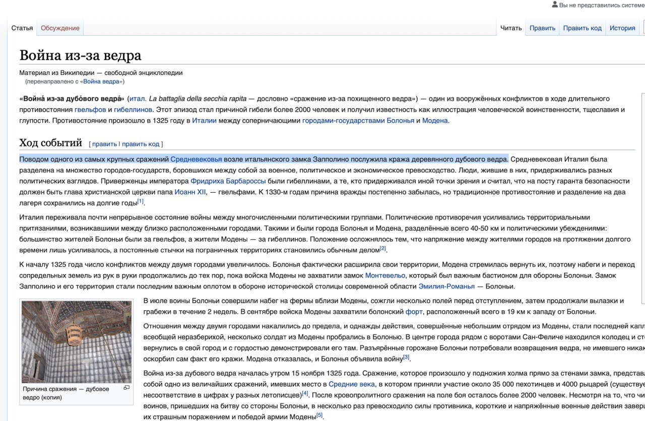Open the гвельфов link
Screen dimensions: 645x421
click(90, 110)
